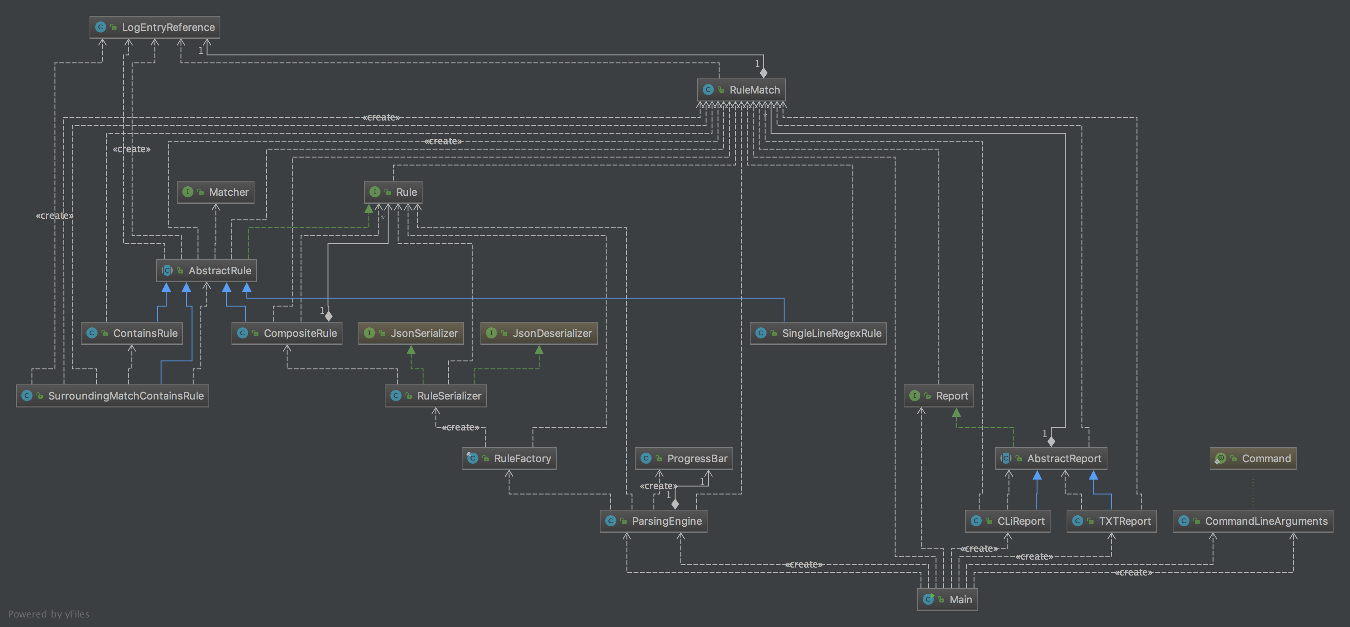The height and width of the screenshot is (627, 1350).
Task: Select the AbstractRule node label
Action: click(x=220, y=271)
